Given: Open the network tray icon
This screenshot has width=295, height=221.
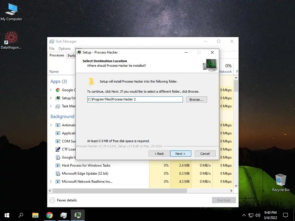Looking at the screenshot, I should tap(251, 215).
